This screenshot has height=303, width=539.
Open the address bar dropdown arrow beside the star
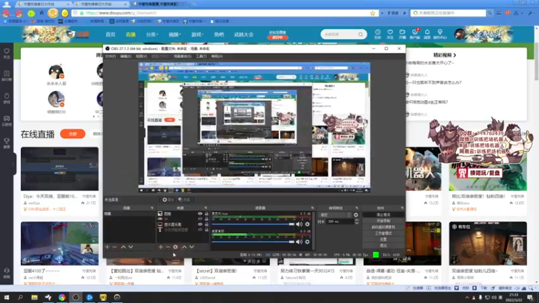(382, 13)
